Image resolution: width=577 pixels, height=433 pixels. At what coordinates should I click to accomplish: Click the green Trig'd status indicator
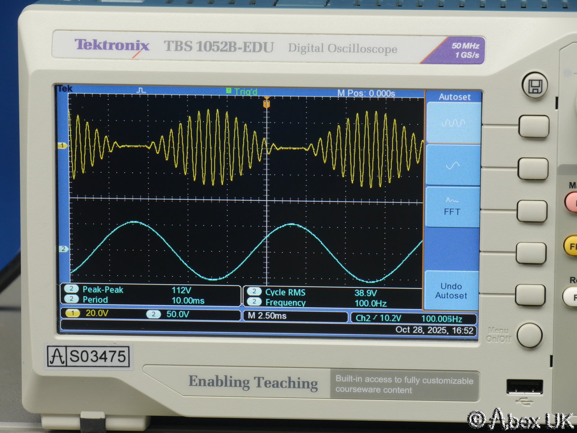(x=242, y=92)
